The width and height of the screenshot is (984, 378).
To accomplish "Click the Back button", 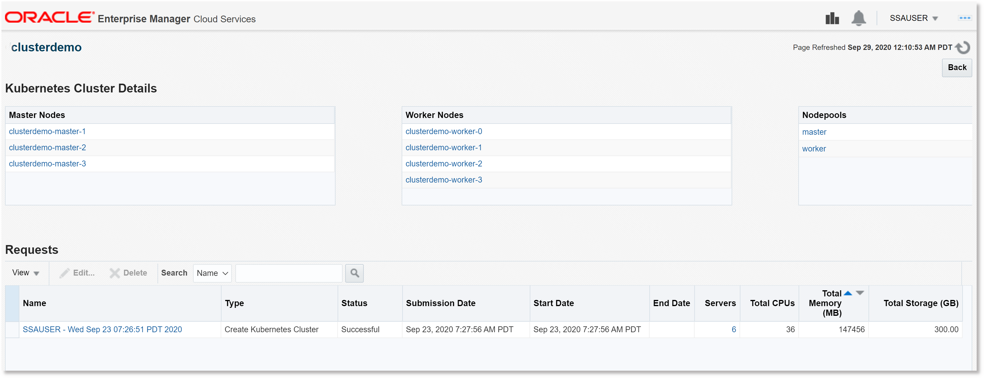I will tap(956, 67).
